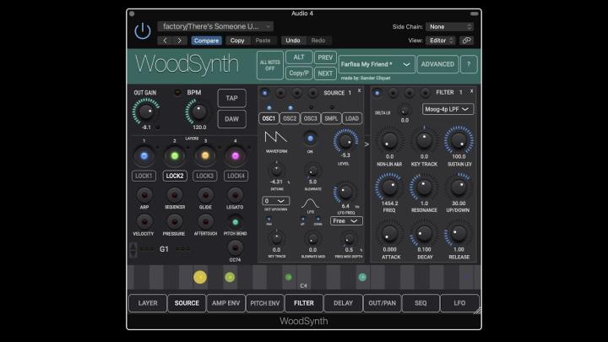Switch to the PITCH ENV tab

pos(265,303)
